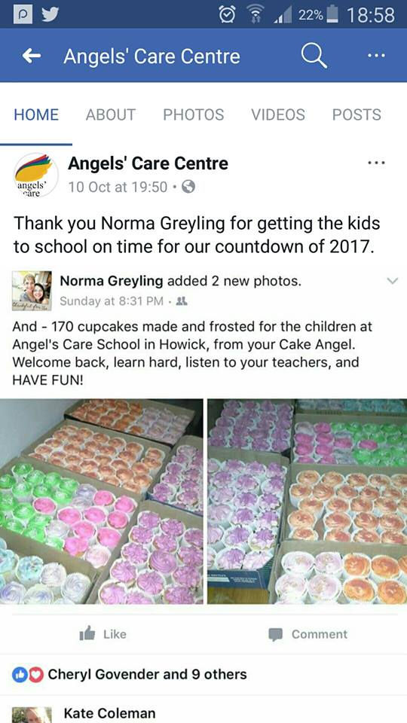Tap Norma Greyling's profile picture
The image size is (407, 723).
(32, 291)
